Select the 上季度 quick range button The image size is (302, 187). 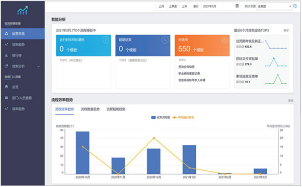pos(173,7)
